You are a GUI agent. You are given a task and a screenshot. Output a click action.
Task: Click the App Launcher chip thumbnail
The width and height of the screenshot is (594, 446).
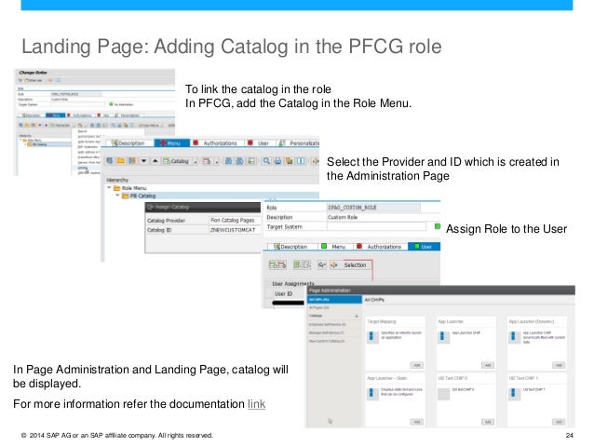click(443, 337)
